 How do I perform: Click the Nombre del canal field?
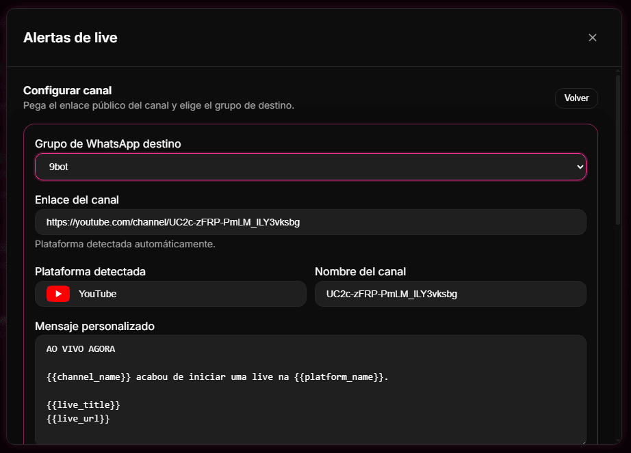point(450,294)
